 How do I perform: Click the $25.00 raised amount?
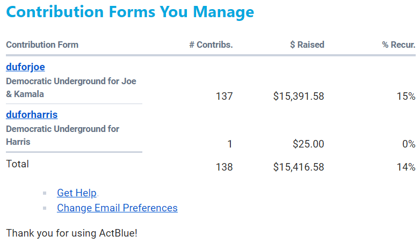[308, 144]
